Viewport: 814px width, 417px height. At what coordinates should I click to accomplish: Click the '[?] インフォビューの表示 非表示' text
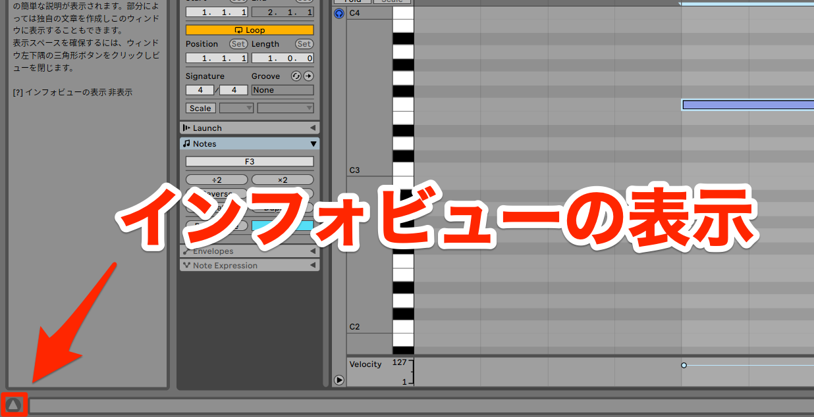(72, 92)
